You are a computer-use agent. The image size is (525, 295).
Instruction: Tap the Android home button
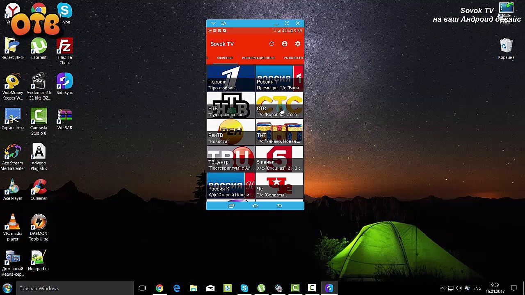point(255,206)
